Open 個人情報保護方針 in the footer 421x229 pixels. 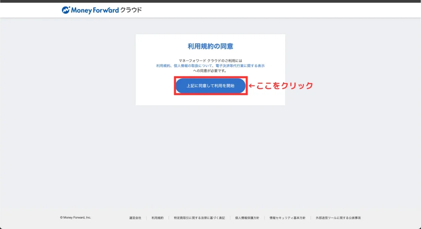pos(247,218)
